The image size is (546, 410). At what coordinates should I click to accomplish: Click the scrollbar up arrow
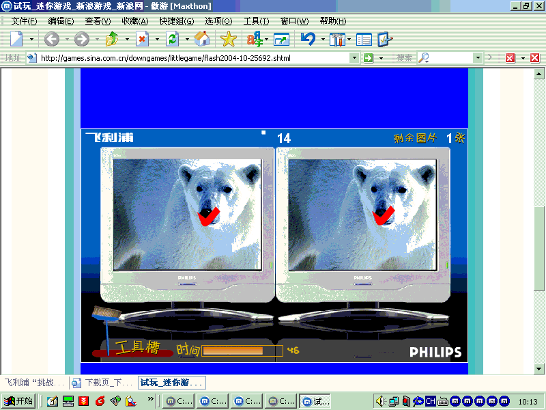(539, 74)
